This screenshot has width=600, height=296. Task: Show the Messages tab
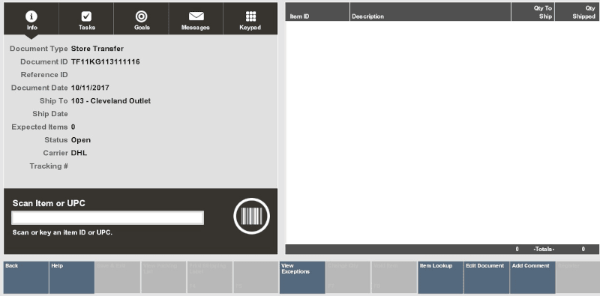click(x=196, y=19)
